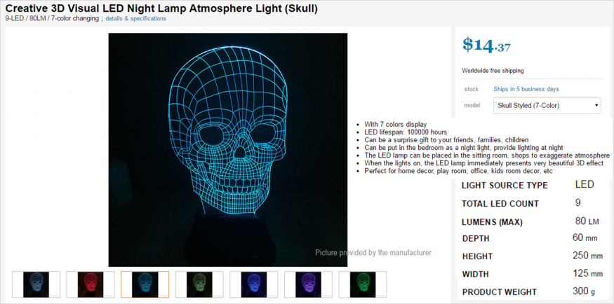Select the blue skull lamp thumbnail
The width and height of the screenshot is (614, 304).
point(254,284)
